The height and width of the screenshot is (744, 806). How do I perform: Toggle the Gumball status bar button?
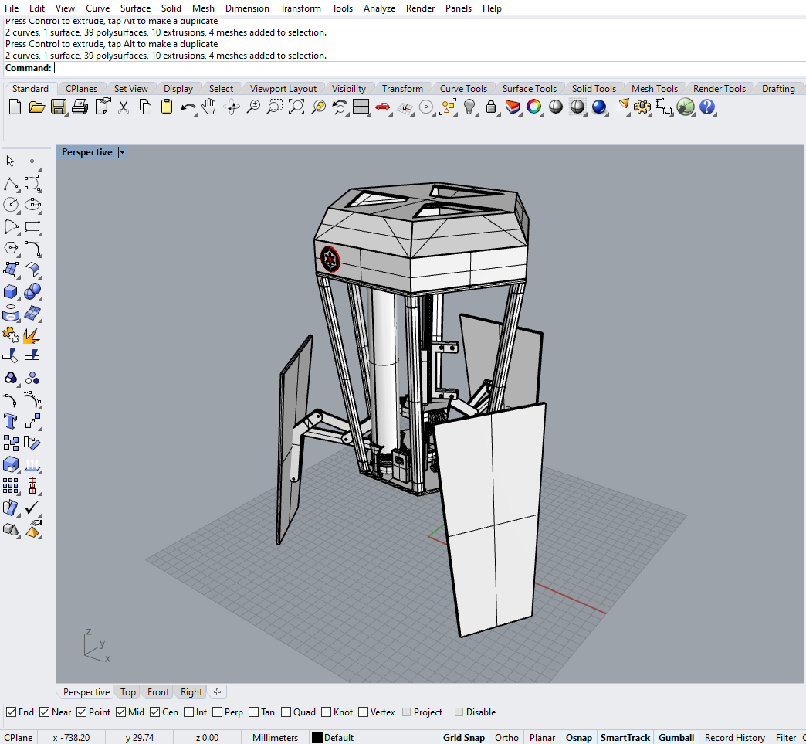tap(676, 738)
